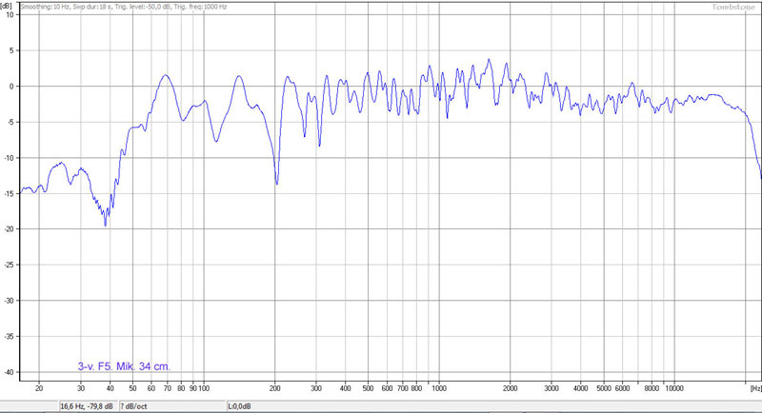Click the [dB] axis unit label
The image size is (762, 413).
(7, 7)
